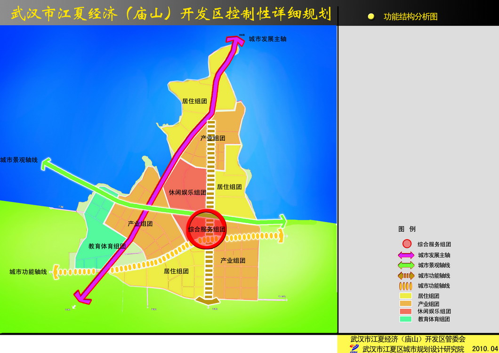Click the red circled 综合服务组团 marker on the map

[x=206, y=228]
